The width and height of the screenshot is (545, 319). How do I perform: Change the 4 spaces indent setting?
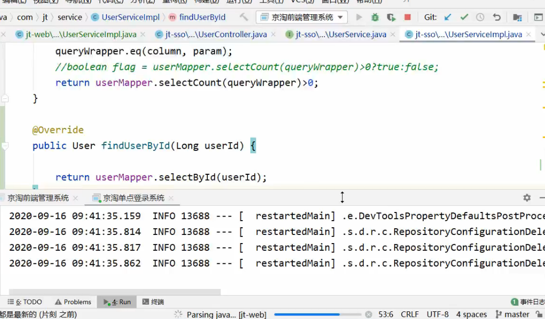(471, 314)
